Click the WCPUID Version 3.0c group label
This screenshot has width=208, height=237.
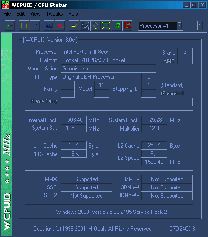[x=50, y=40]
